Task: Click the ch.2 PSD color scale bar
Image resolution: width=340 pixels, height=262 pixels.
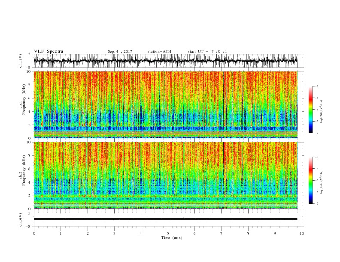Action: [x=310, y=180]
